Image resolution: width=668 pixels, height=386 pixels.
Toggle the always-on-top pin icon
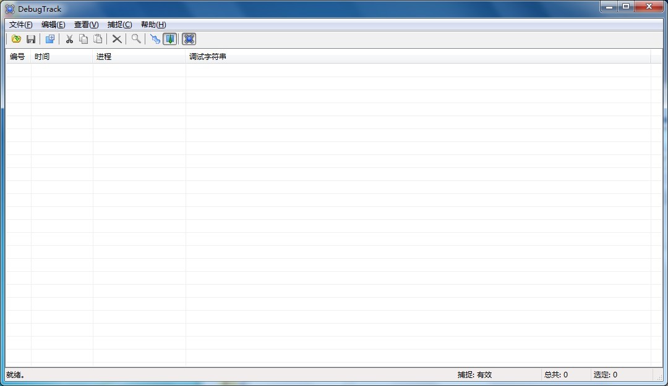(155, 39)
